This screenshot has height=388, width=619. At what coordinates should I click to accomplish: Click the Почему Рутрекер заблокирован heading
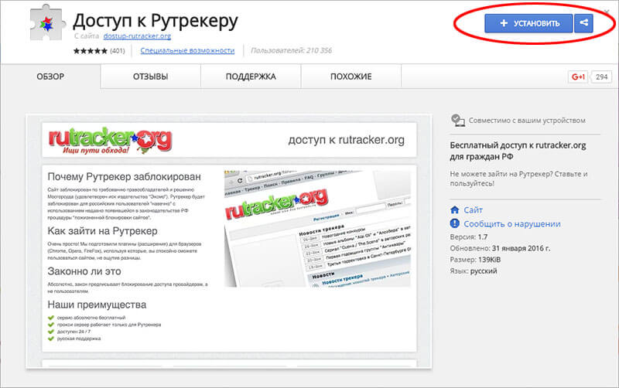tap(124, 177)
